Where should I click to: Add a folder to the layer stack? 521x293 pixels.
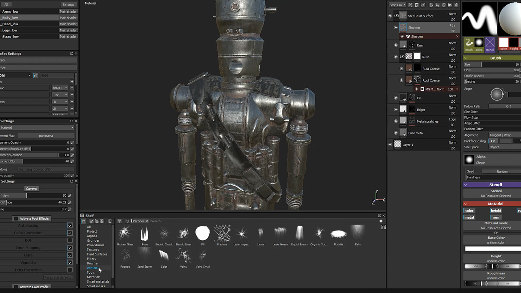(450, 5)
